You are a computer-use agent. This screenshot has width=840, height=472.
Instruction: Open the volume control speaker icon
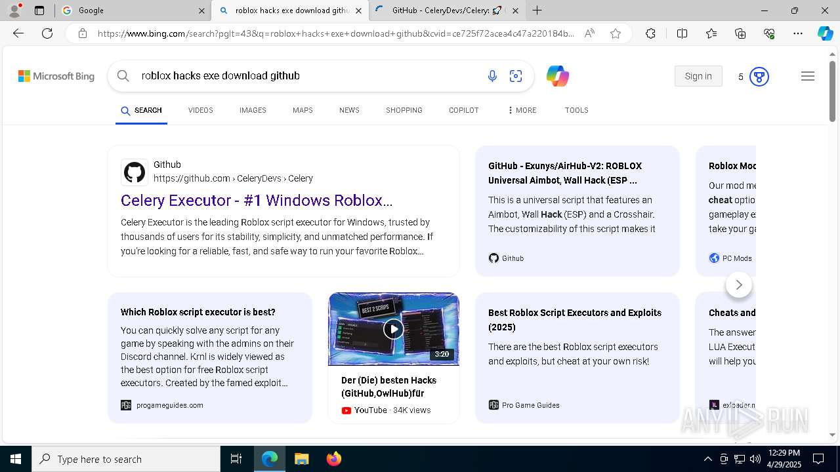(755, 459)
